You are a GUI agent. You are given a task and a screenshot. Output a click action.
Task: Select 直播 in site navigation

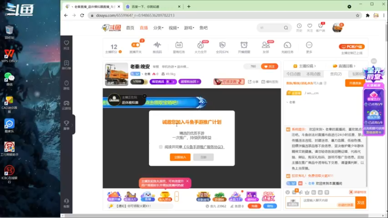[x=144, y=28]
